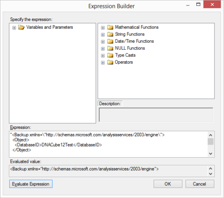Expand the String Functions plus box
Image resolution: width=224 pixels, height=198 pixels.
click(103, 35)
